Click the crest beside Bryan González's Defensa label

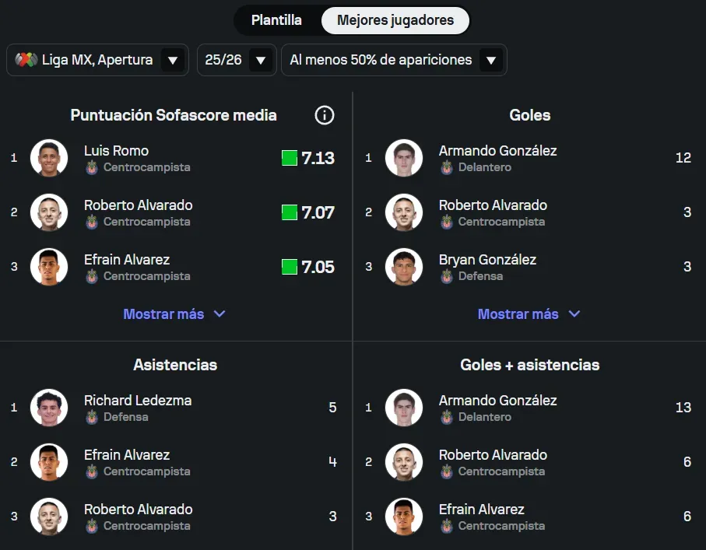(447, 276)
